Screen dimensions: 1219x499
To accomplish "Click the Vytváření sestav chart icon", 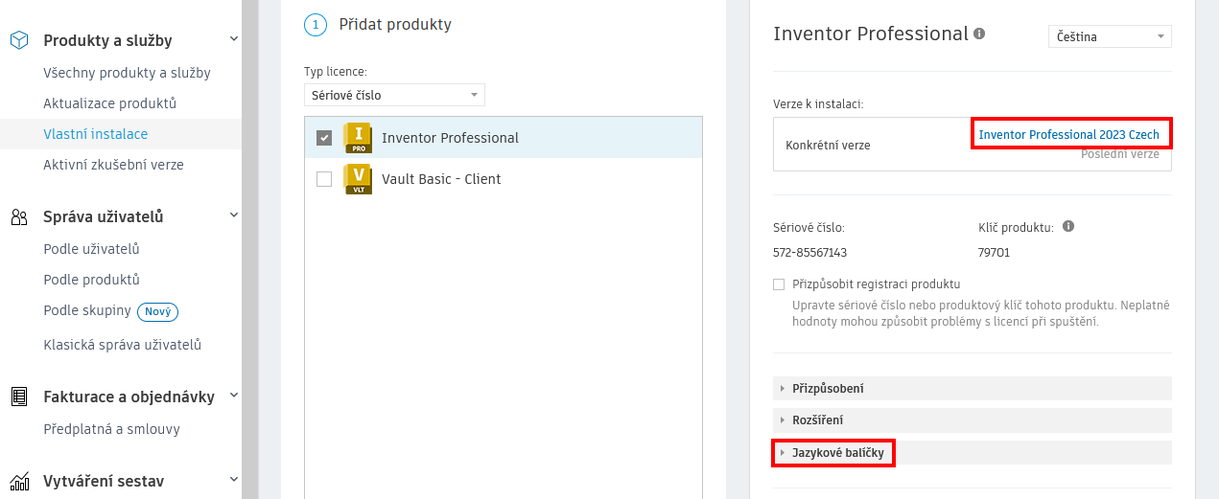I will pos(19,481).
